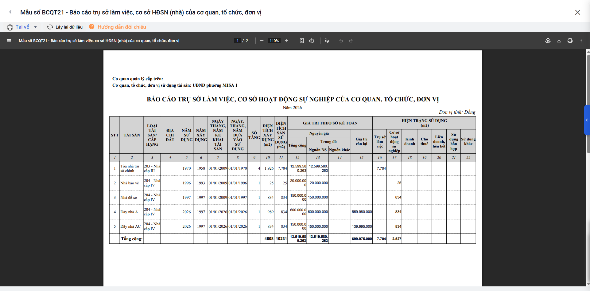590x291 pixels.
Task: Click the redo arrow in PDF toolbar
Action: tap(351, 41)
